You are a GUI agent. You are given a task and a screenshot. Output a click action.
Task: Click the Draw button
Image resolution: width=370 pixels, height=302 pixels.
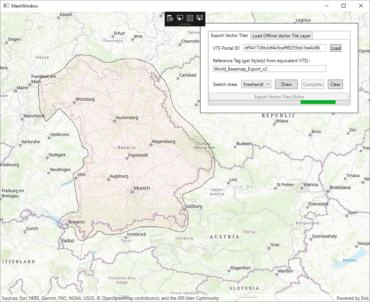(286, 84)
